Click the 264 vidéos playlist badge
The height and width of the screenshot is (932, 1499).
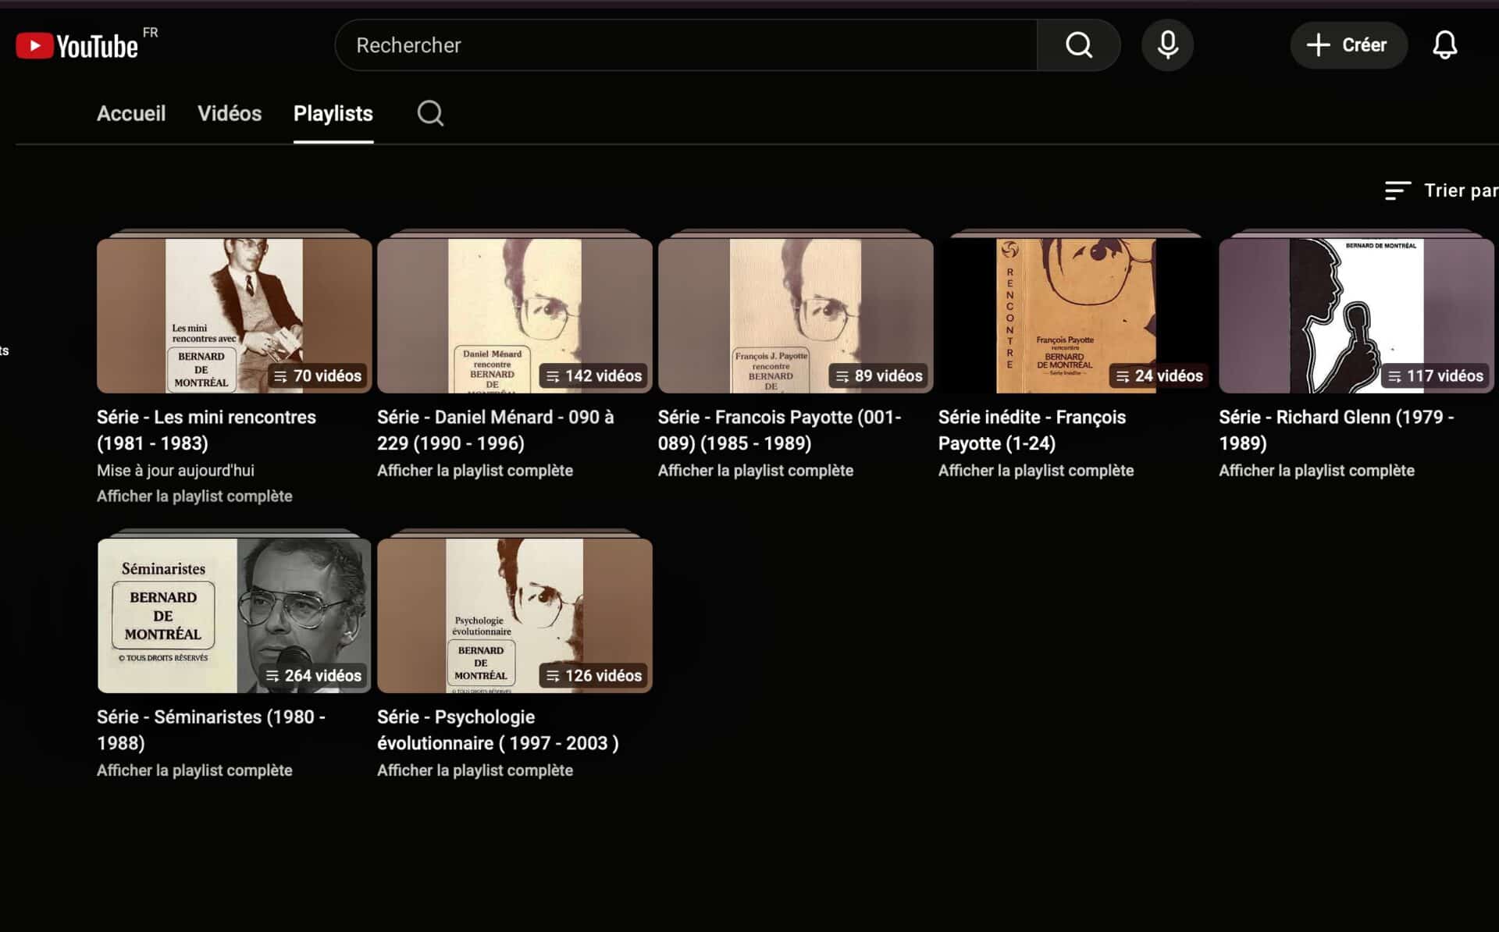(x=314, y=676)
